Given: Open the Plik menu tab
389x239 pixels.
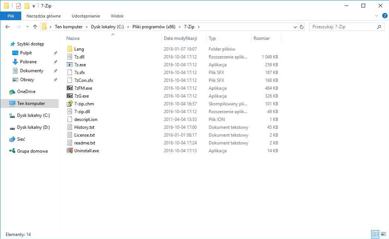Looking at the screenshot, I should pyautogui.click(x=11, y=16).
